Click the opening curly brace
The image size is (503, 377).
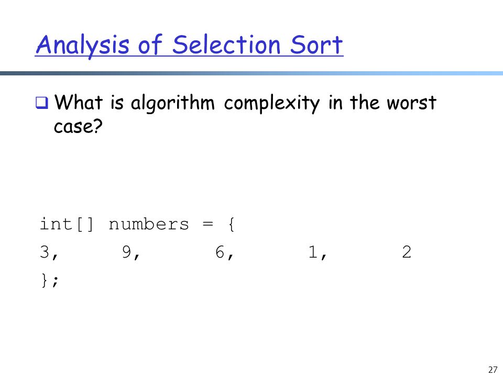[232, 224]
